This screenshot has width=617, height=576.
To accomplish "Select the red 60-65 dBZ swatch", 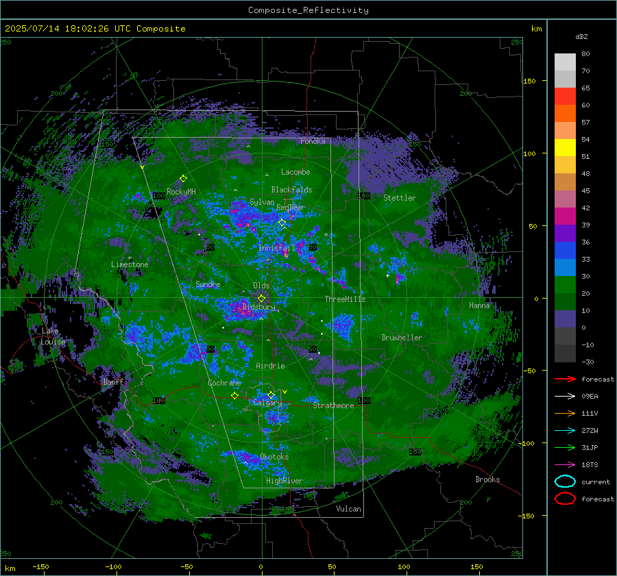I will pyautogui.click(x=565, y=97).
